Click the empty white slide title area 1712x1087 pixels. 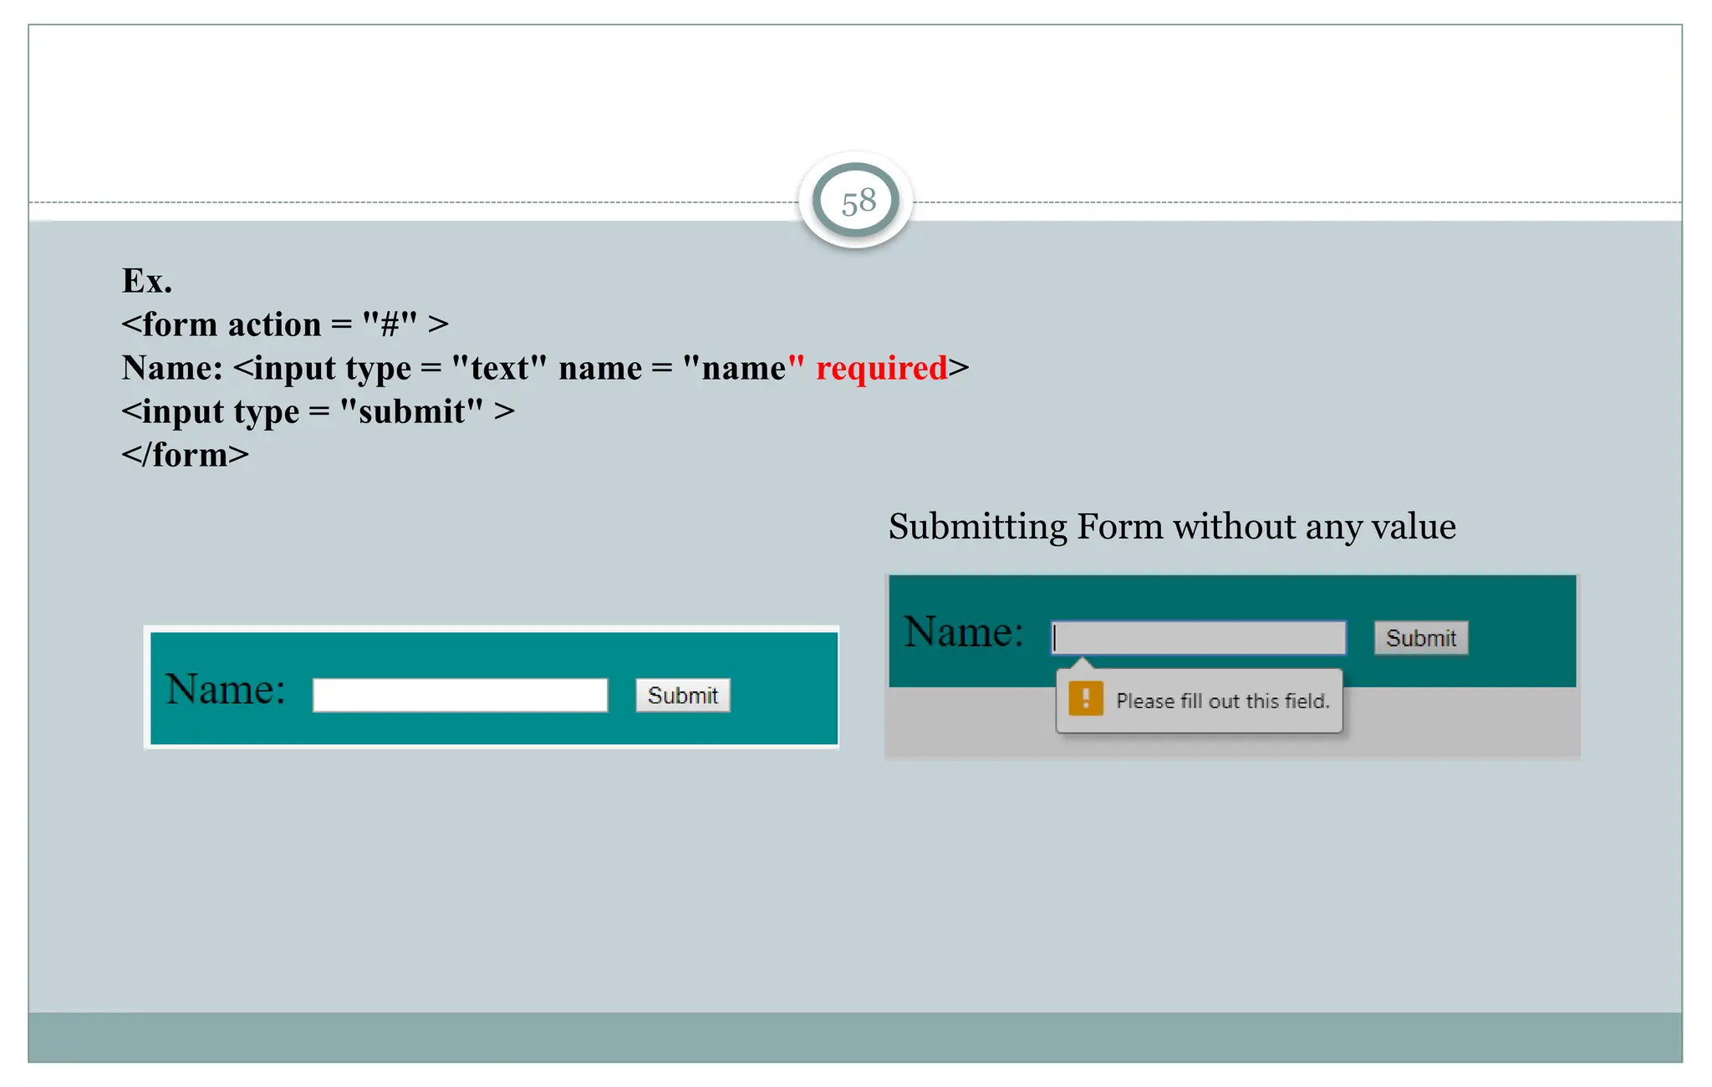502,109
